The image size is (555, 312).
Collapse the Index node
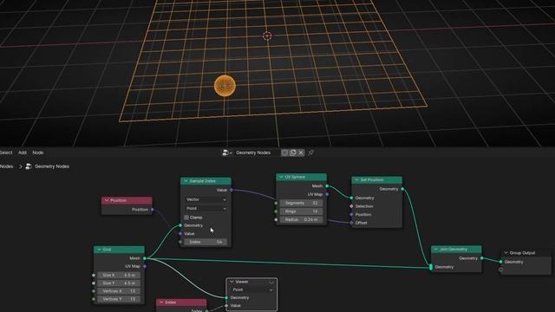tap(161, 302)
